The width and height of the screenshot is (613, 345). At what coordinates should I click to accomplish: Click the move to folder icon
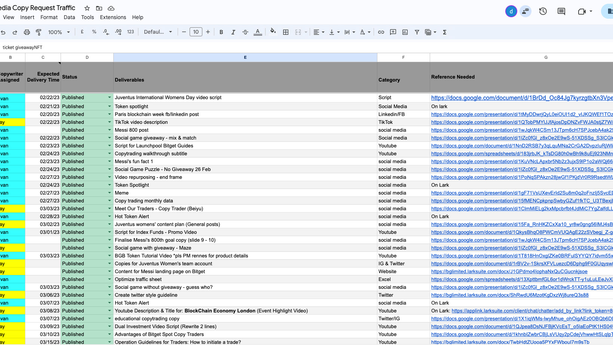tap(99, 8)
